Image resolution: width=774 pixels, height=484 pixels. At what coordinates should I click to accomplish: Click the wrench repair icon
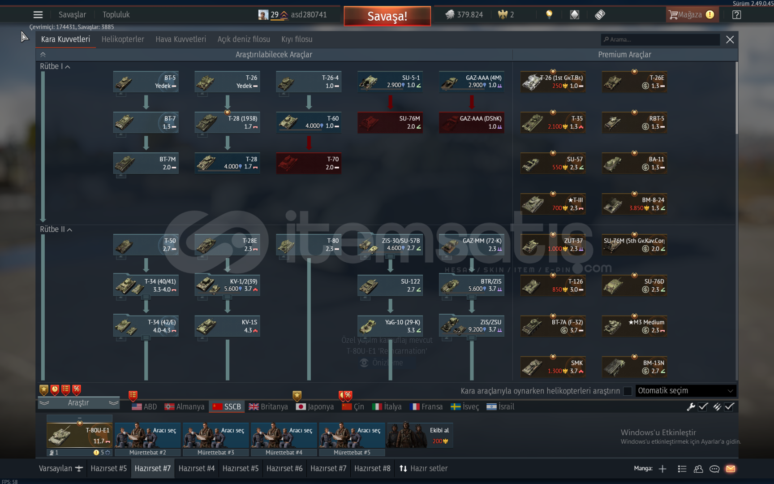691,406
